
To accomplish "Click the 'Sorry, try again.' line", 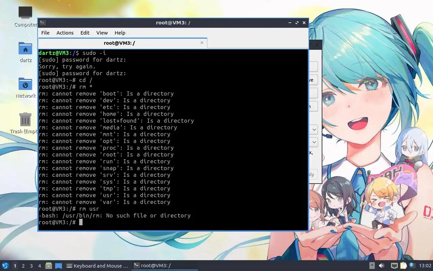I will click(67, 66).
